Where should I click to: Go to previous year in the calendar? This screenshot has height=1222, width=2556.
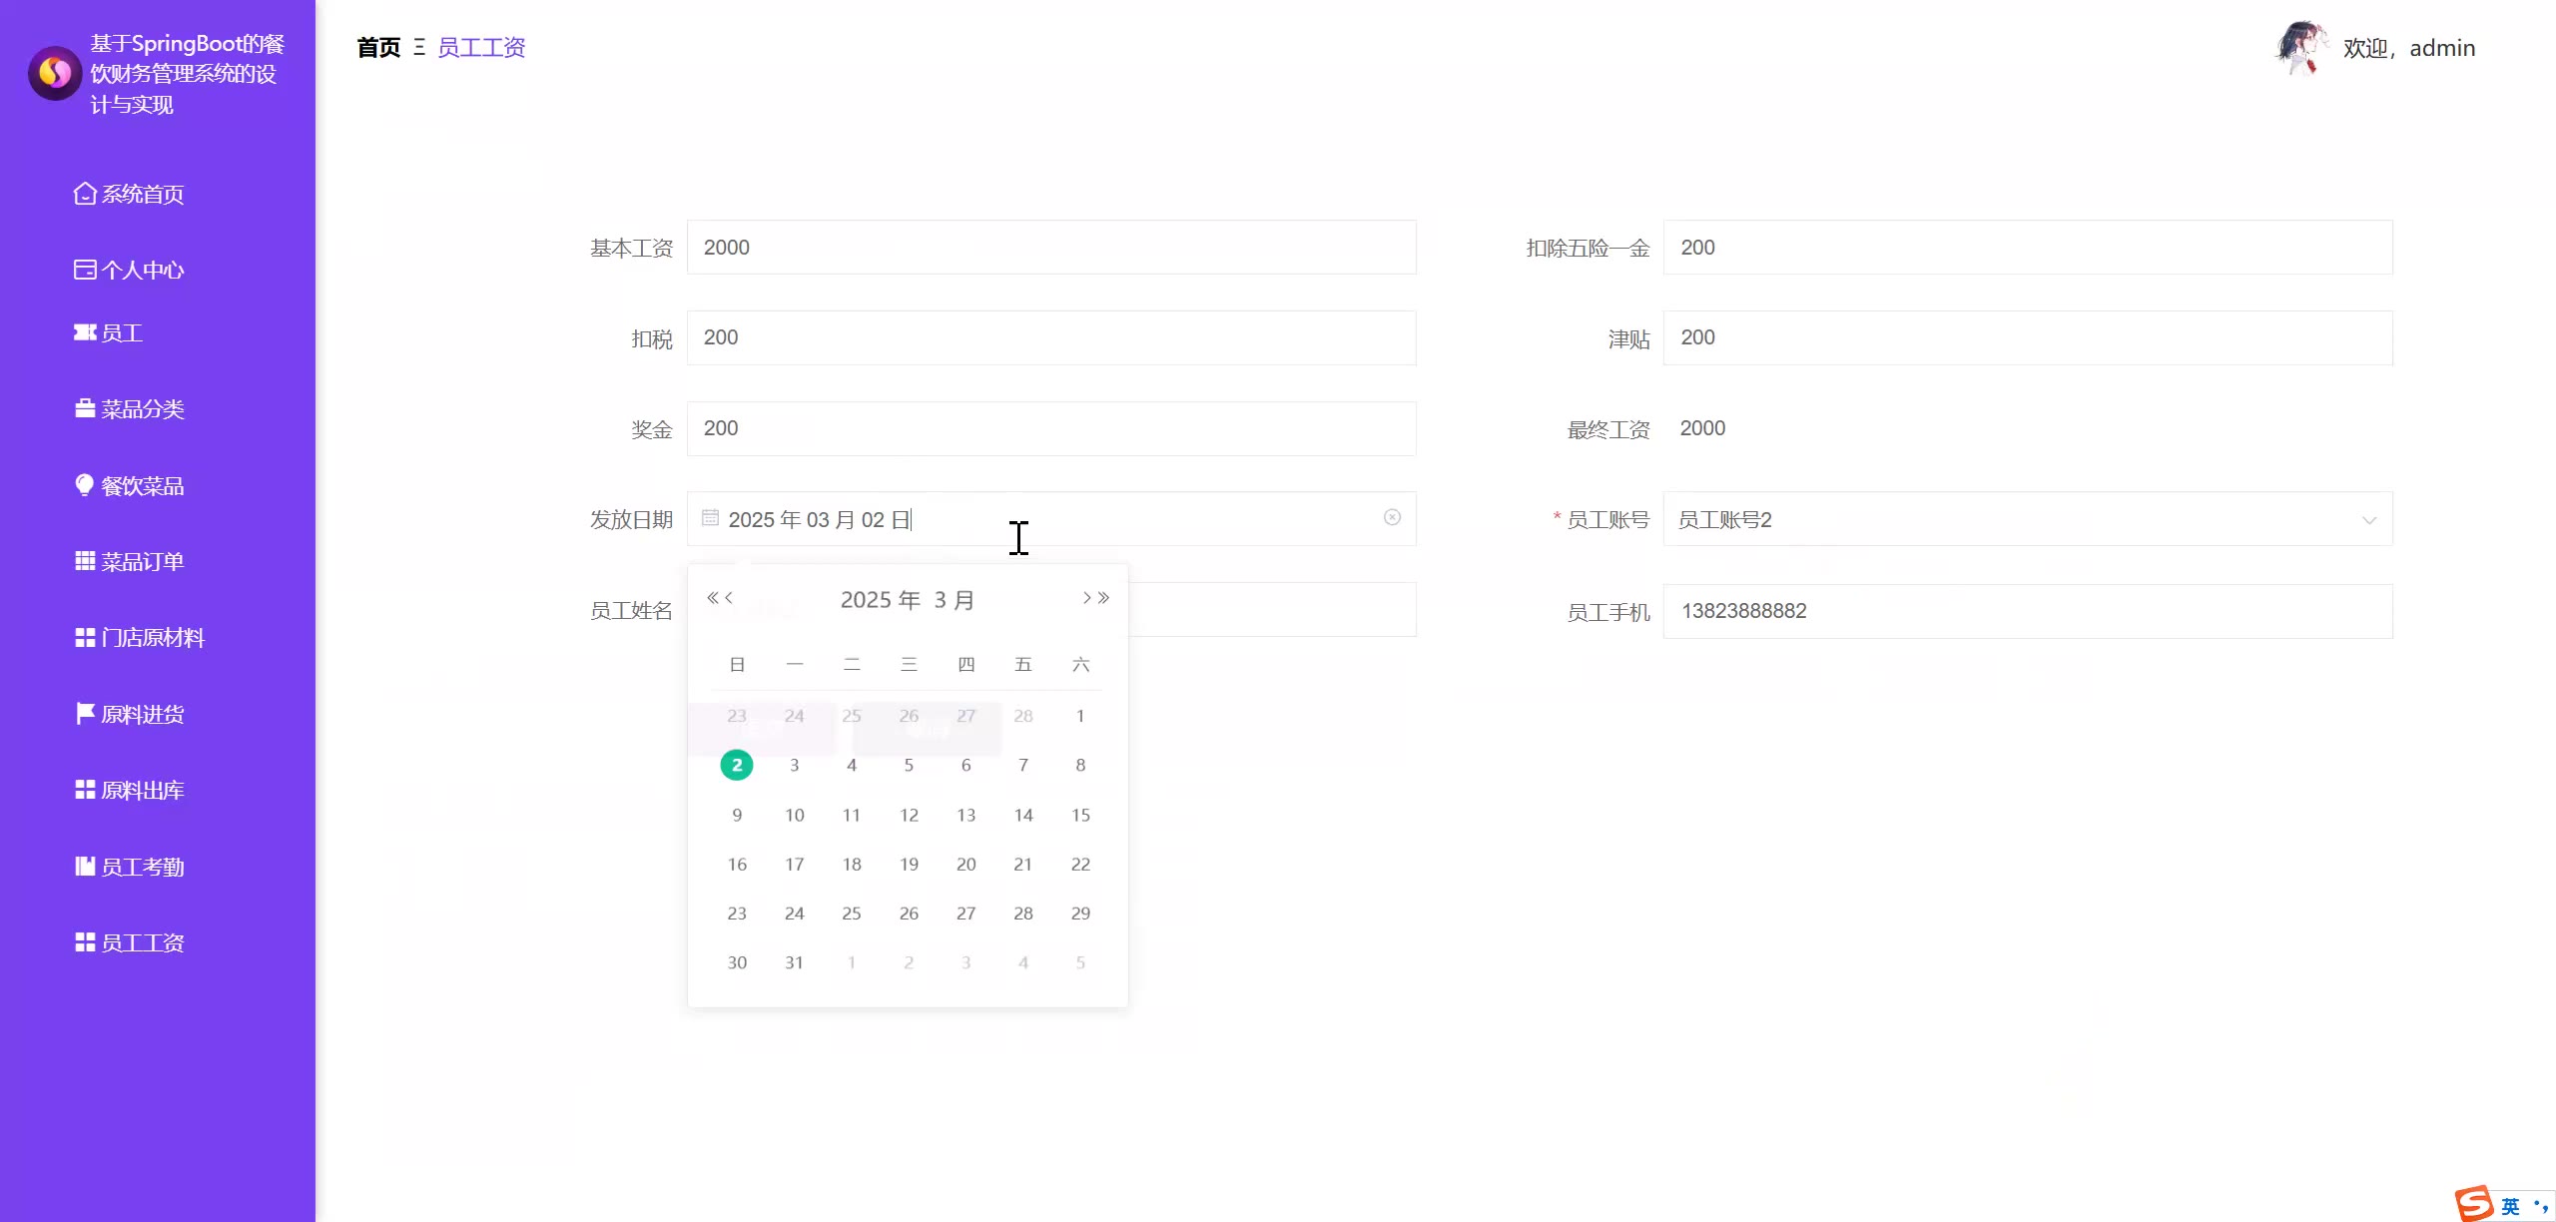(712, 598)
